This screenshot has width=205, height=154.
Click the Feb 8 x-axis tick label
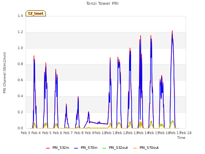(x=79, y=133)
